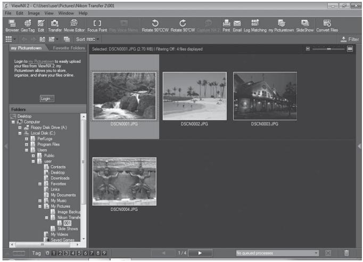Select folder 001 in the tree

(x=67, y=223)
